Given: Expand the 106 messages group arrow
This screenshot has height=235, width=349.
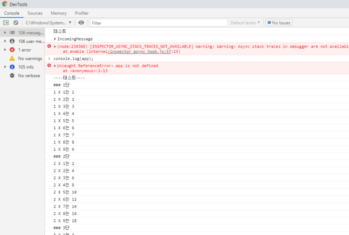Looking at the screenshot, I should [5, 33].
